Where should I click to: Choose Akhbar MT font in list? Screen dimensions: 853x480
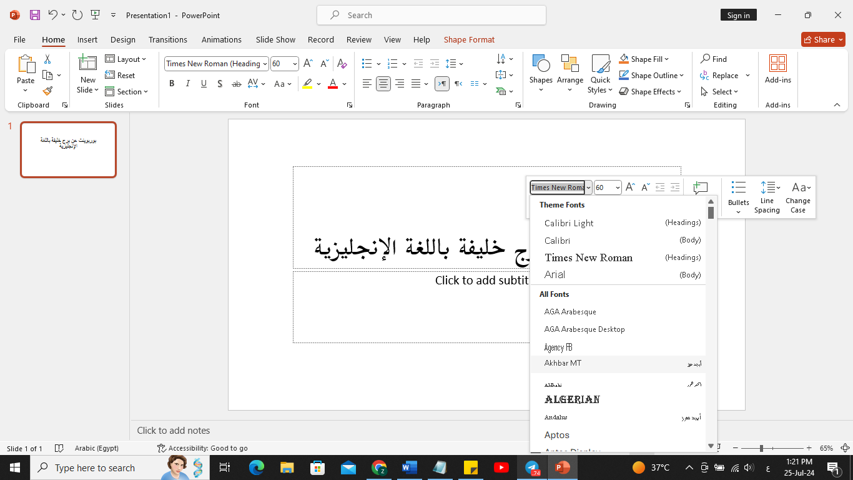618,364
